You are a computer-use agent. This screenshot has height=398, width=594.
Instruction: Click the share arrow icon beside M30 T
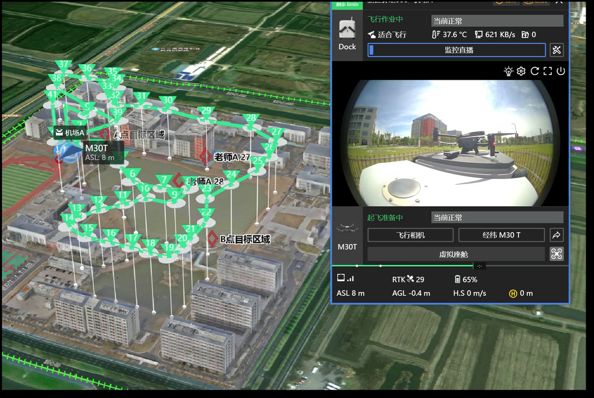[x=557, y=235]
